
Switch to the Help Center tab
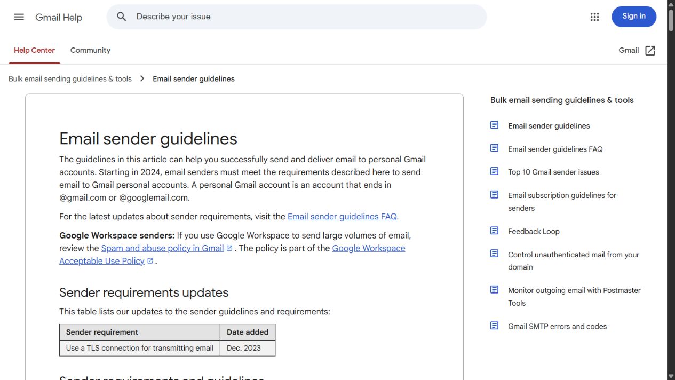34,51
